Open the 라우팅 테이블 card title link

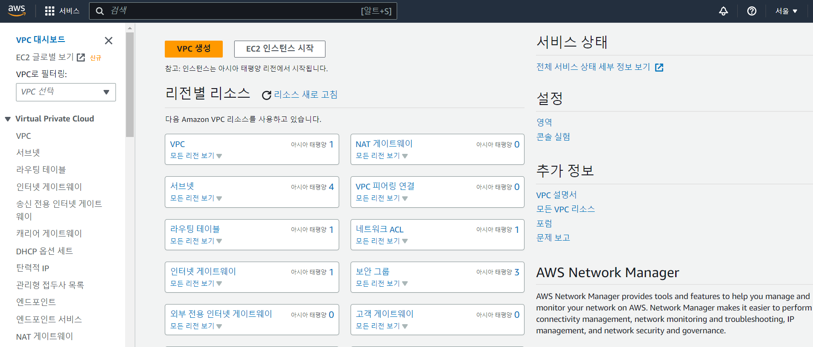pos(195,229)
